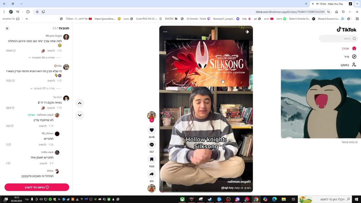Mute the video with the speaker icon
Image resolution: width=361 pixels, height=203 pixels.
pos(247,32)
